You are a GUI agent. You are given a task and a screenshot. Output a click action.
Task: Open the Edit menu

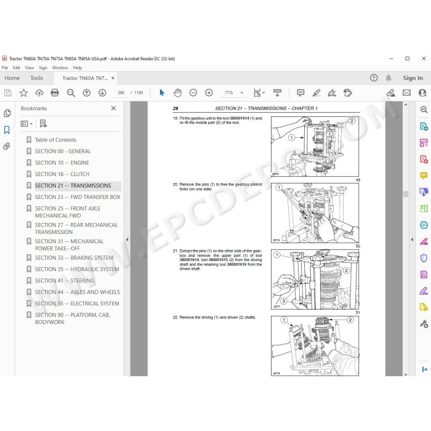point(16,68)
